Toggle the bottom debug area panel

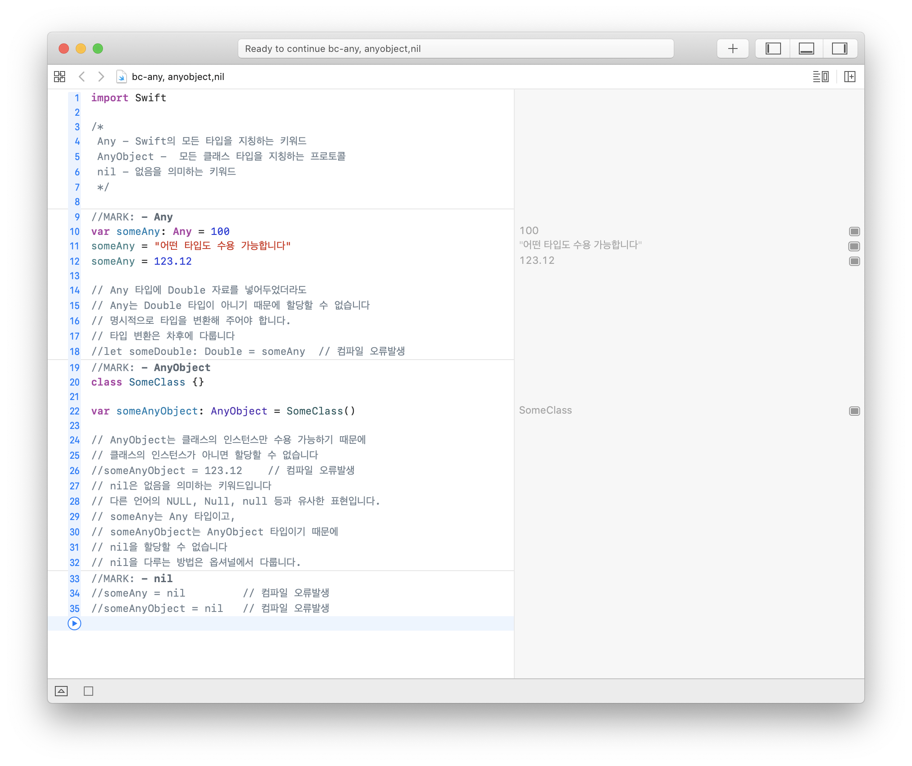(806, 49)
